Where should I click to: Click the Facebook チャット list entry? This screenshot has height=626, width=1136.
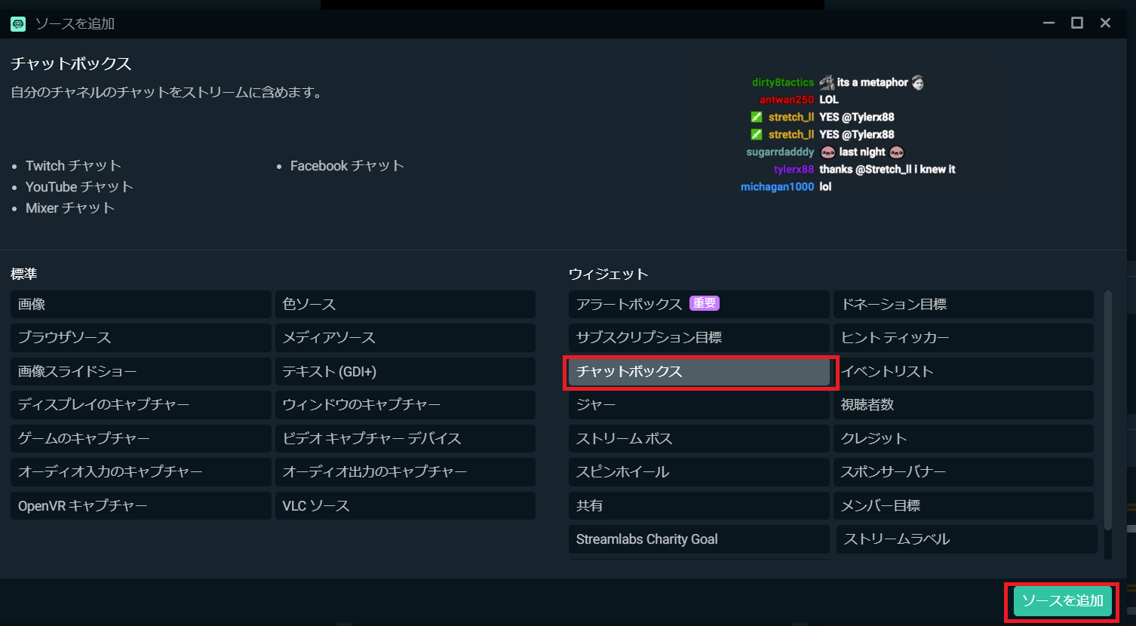click(x=347, y=165)
